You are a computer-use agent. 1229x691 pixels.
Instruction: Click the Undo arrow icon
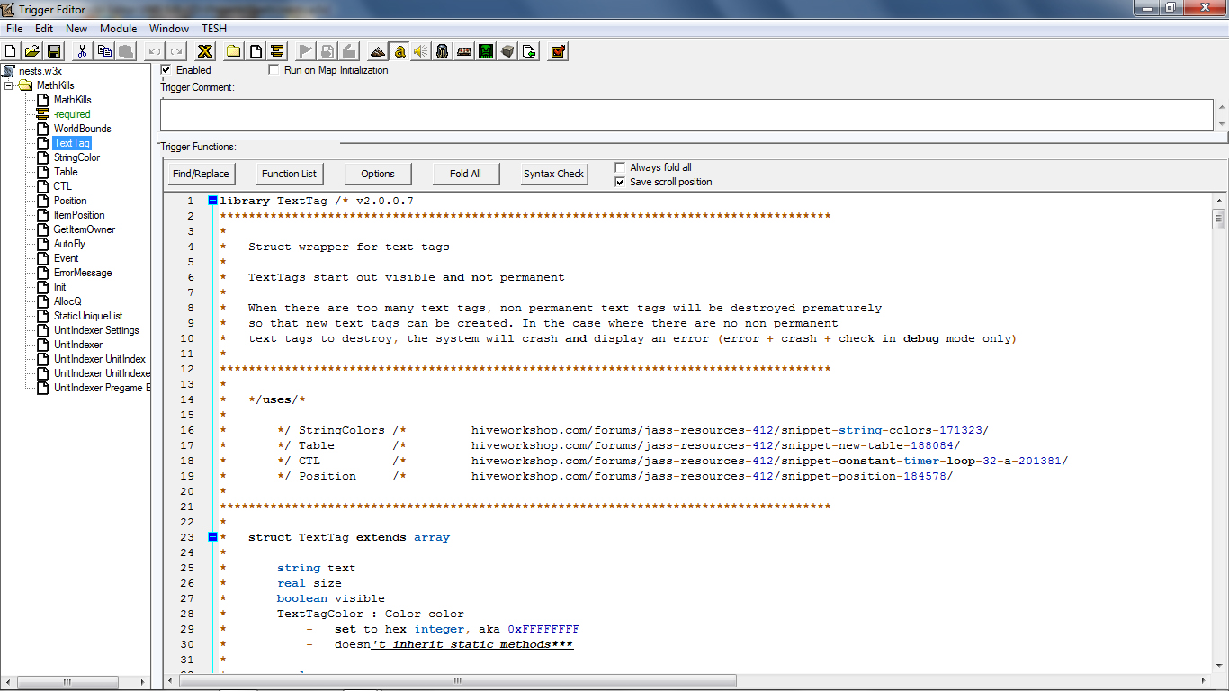pyautogui.click(x=155, y=51)
